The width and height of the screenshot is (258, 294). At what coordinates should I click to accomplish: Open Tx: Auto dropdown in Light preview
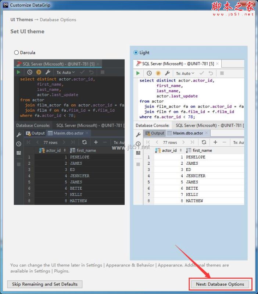click(x=185, y=73)
